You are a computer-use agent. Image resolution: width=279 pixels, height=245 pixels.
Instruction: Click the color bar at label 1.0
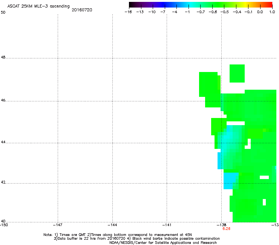coord(272,12)
